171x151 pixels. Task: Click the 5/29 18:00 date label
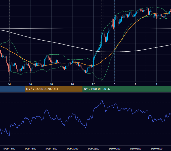tap(51, 148)
